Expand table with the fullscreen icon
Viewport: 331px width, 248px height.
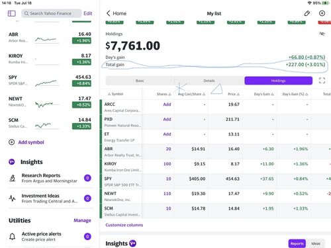(x=322, y=81)
